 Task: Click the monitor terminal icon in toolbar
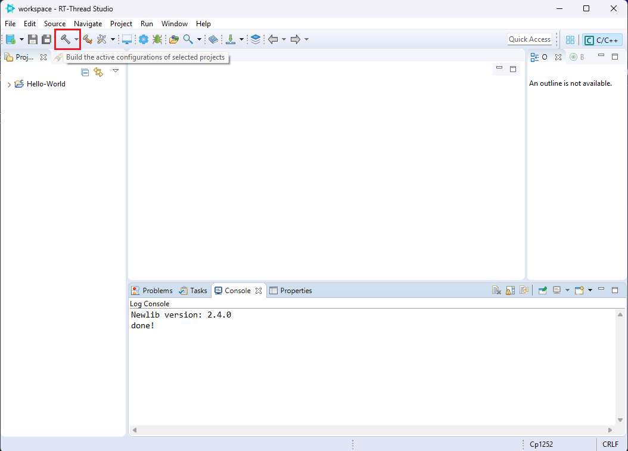[x=127, y=39]
